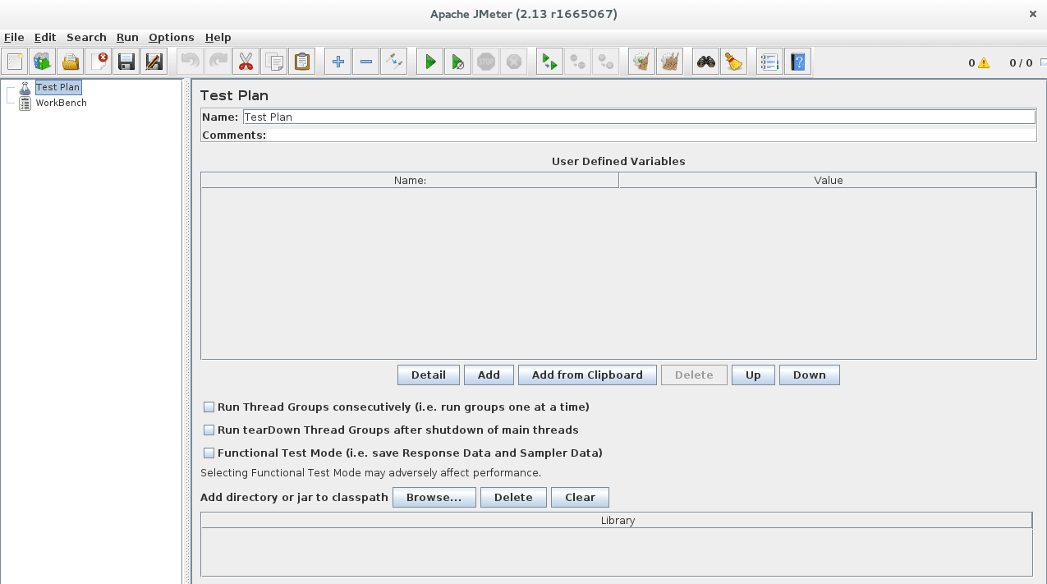Toggle the log viewer via warning triangle

click(x=984, y=63)
